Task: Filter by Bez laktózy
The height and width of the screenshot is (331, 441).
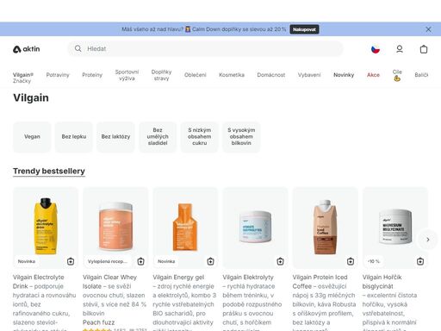Action: click(x=115, y=137)
